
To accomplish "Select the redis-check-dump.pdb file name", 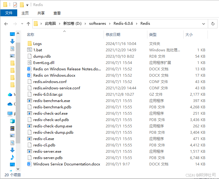I will [x=53, y=133].
